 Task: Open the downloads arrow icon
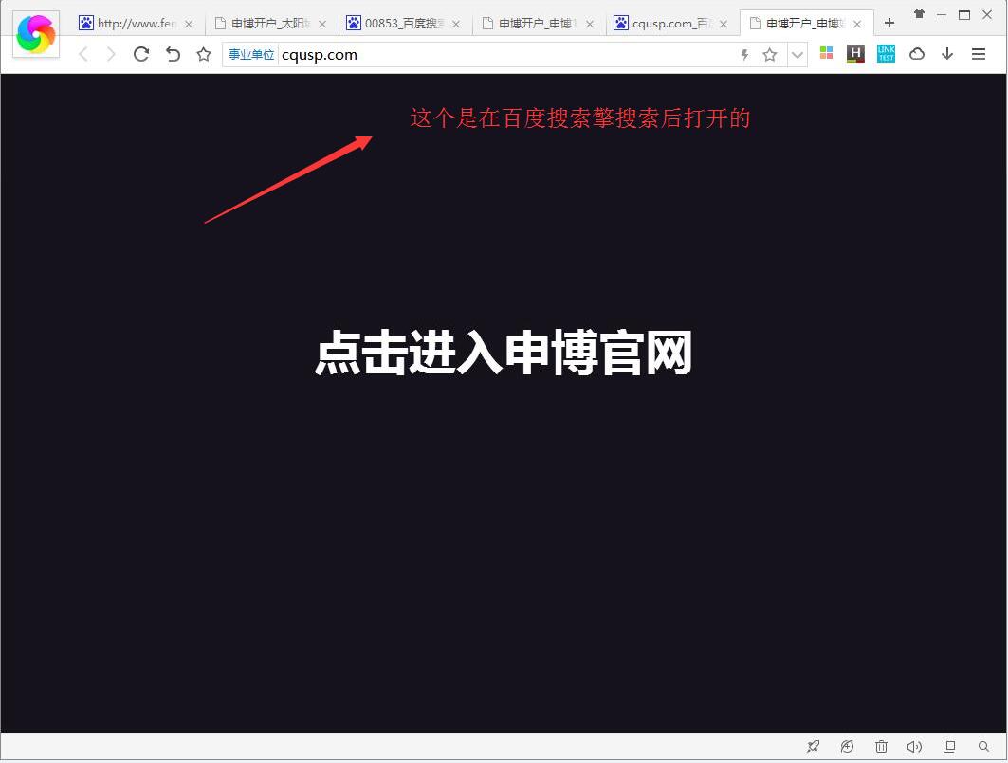coord(947,55)
